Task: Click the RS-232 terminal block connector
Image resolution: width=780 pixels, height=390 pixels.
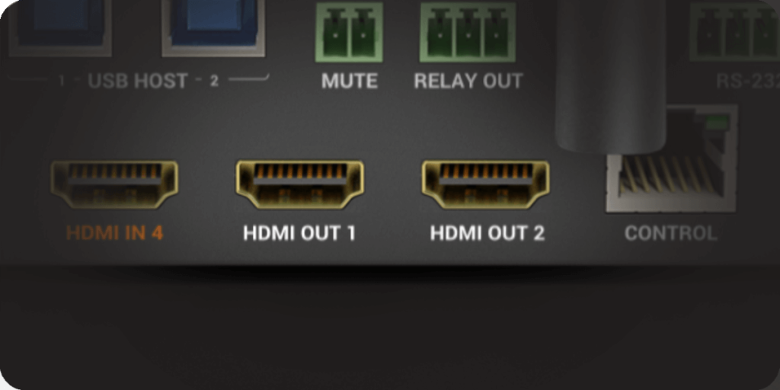Action: pos(735,31)
